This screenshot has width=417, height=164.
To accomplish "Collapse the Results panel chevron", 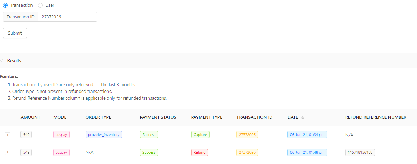I will click(x=2, y=60).
